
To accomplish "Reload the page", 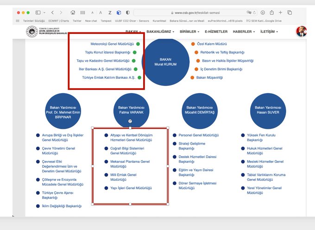I will [x=254, y=13].
